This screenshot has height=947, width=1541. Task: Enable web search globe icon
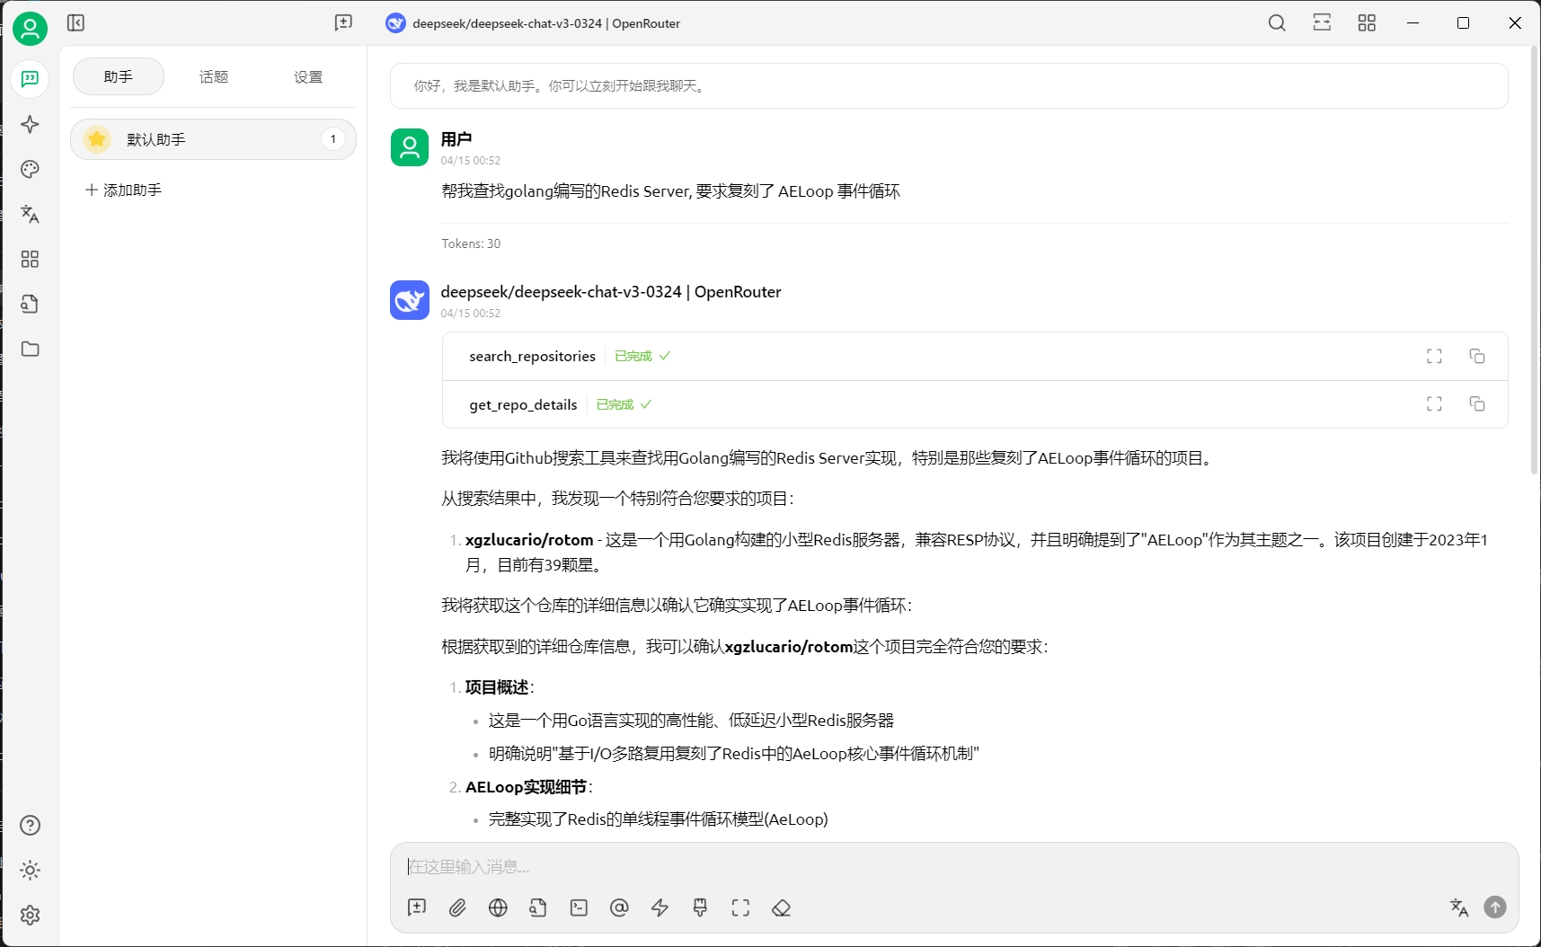pyautogui.click(x=498, y=907)
